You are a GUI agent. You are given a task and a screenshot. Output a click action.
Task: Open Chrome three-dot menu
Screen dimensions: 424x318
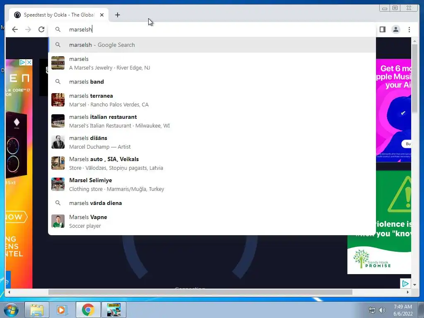[409, 29]
